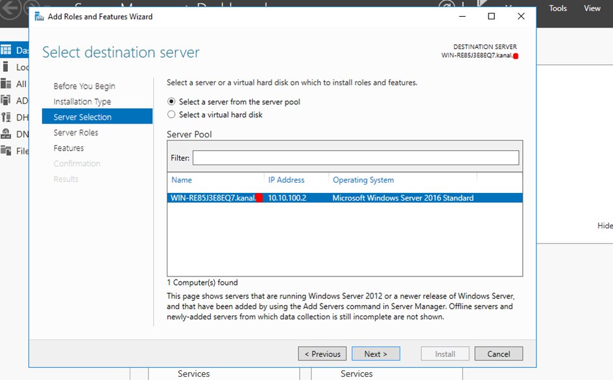
Task: Click into the Filter text field
Action: [x=355, y=158]
